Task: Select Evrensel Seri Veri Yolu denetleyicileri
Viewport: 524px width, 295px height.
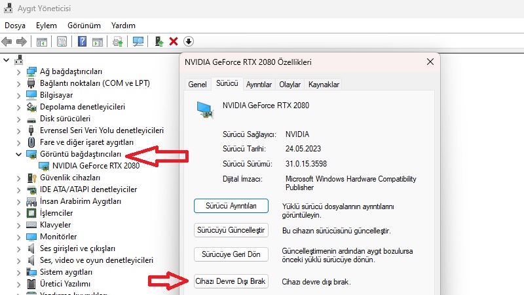Action: [102, 130]
